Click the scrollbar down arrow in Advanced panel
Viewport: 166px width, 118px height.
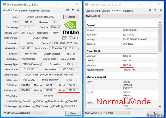pos(160,107)
